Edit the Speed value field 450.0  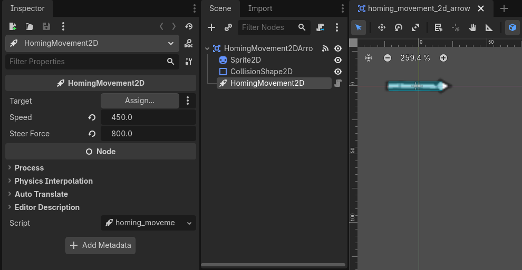(148, 117)
